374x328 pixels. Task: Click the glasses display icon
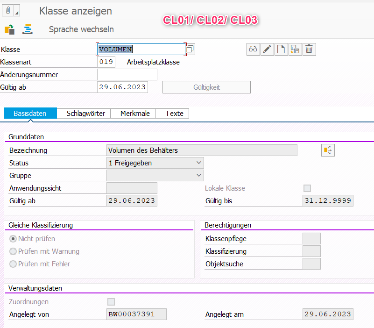[253, 49]
